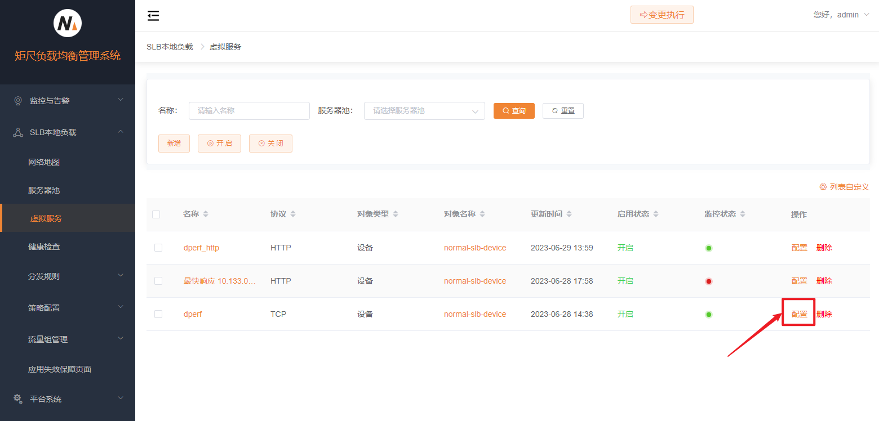
Task: Click the sidebar collapse hamburger icon
Action: coord(153,16)
